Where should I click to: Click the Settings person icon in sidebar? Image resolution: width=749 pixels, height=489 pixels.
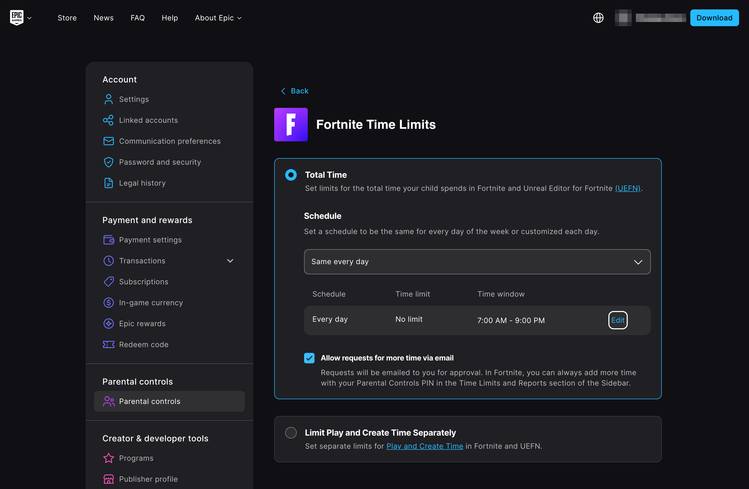[109, 99]
